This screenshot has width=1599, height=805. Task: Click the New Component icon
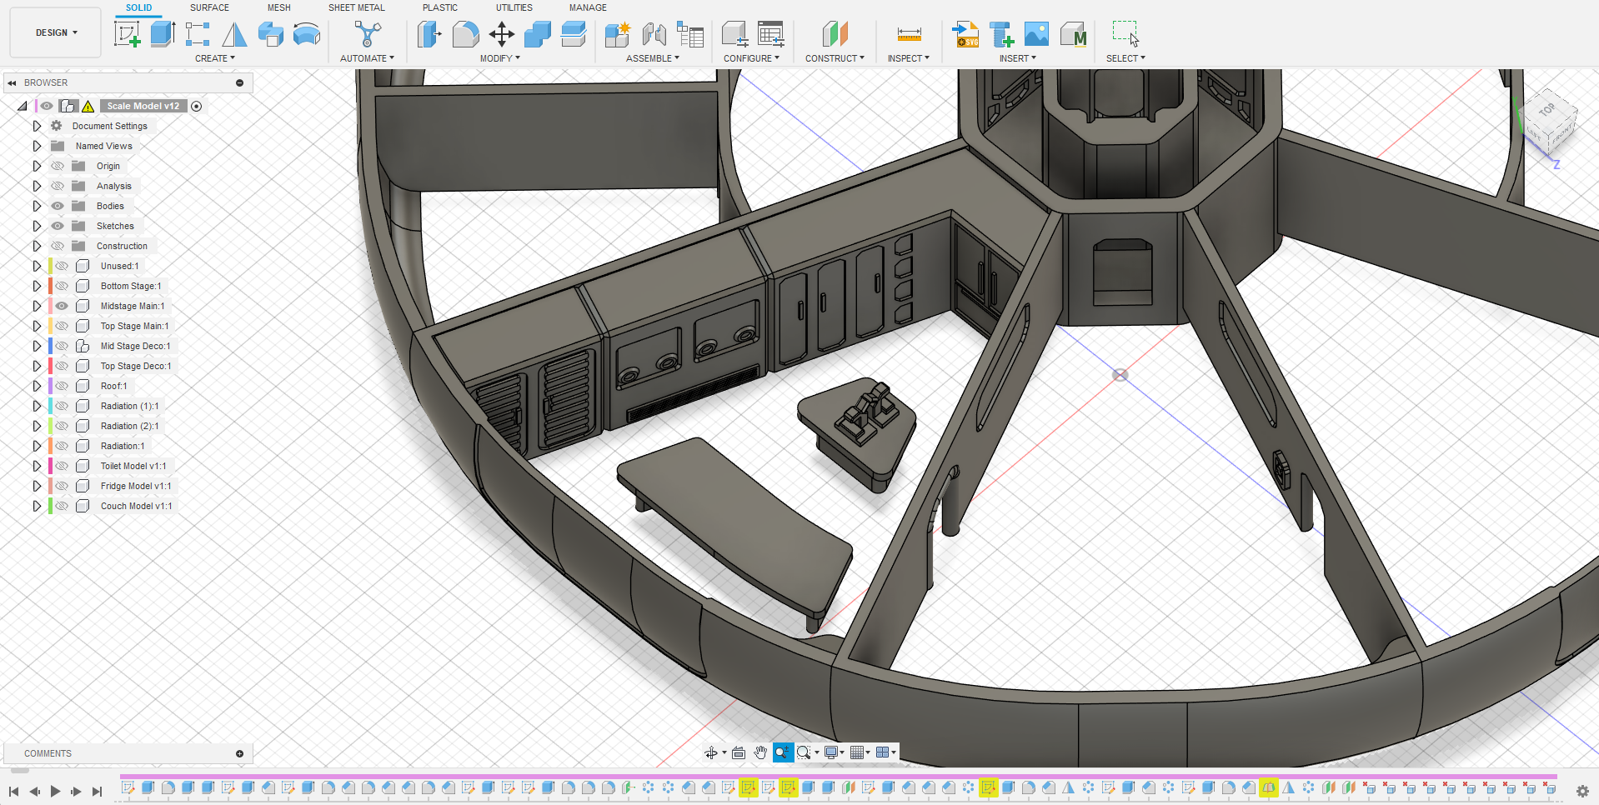click(x=618, y=34)
